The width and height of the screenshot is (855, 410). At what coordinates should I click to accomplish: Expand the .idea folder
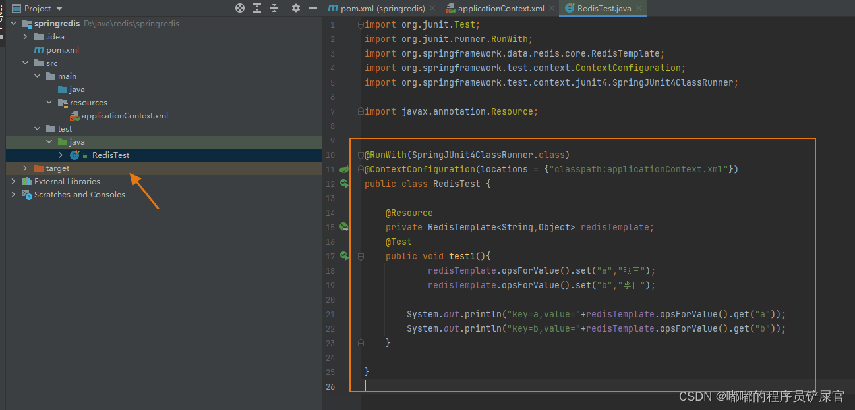coord(26,37)
